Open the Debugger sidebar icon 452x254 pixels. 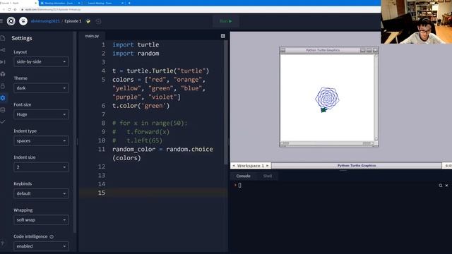[3, 62]
